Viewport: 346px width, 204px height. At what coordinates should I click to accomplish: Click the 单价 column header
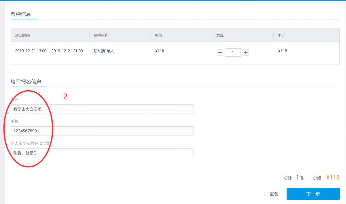(x=159, y=35)
